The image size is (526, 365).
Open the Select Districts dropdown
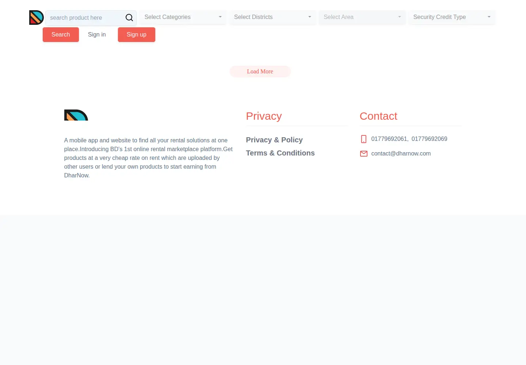pos(272,17)
